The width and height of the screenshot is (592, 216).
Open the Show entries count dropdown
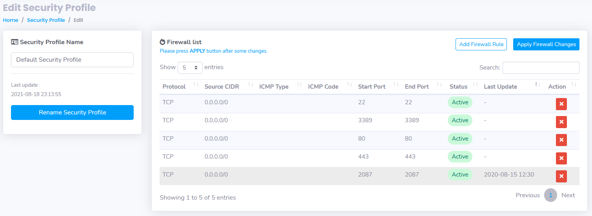click(x=190, y=68)
